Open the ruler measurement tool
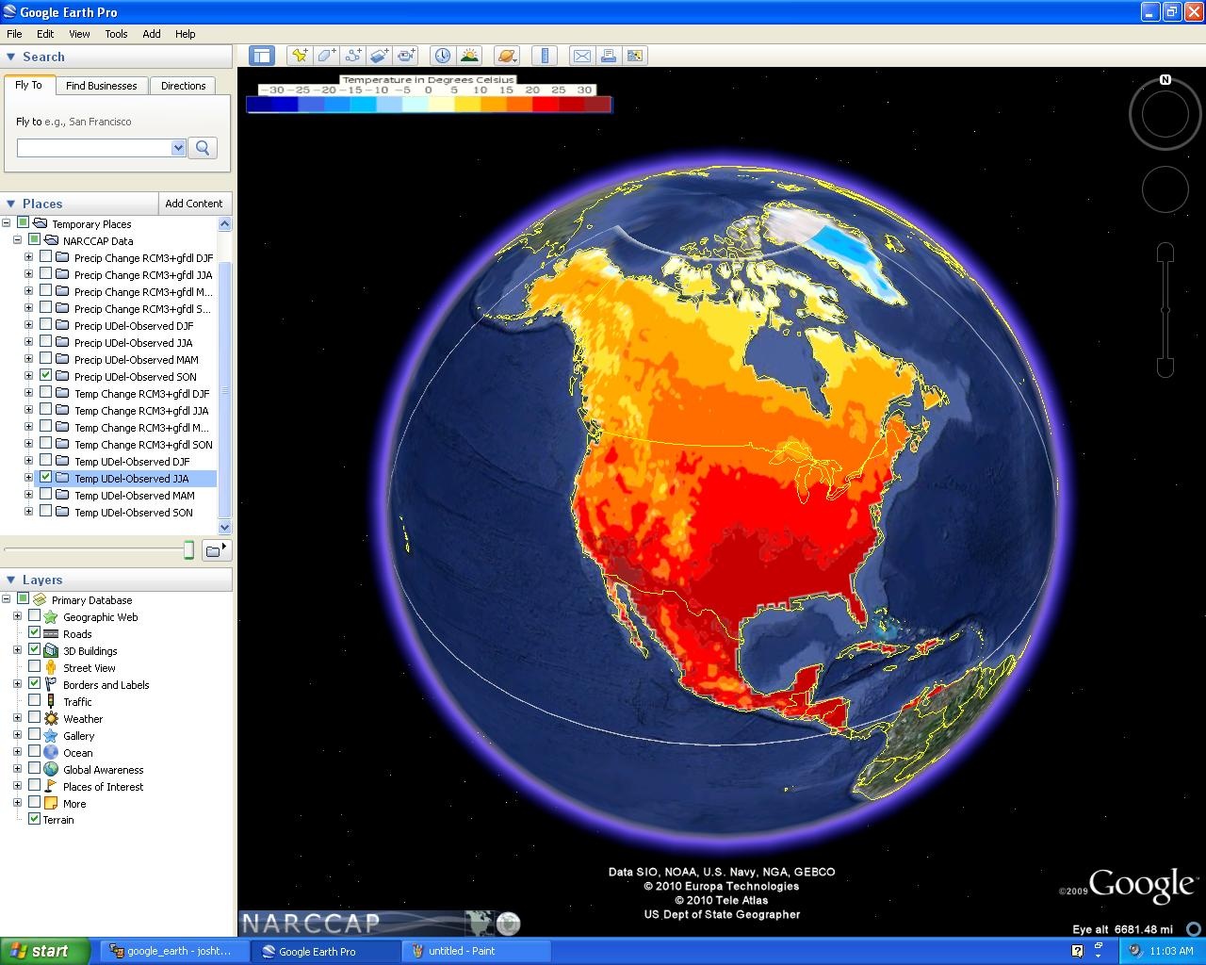 click(545, 56)
